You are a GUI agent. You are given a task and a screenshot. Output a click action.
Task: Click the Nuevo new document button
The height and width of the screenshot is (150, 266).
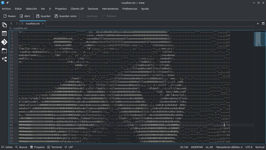click(x=10, y=16)
